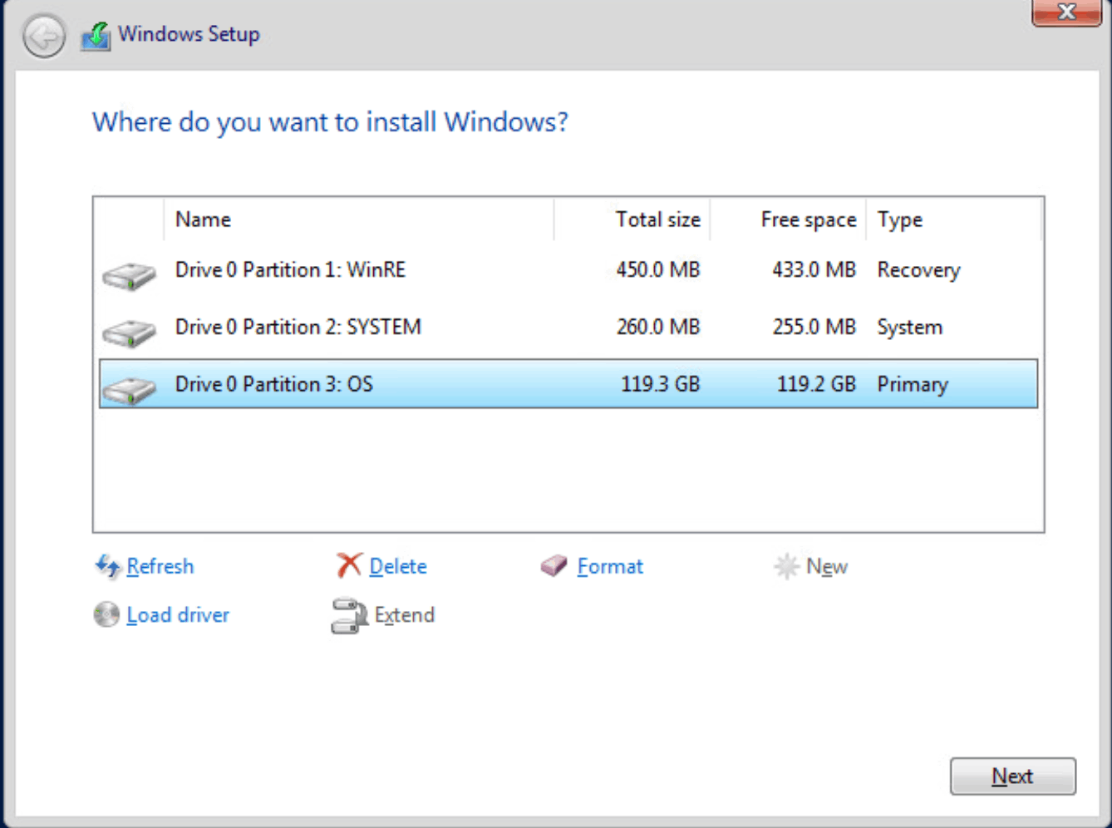
Task: Sort by the Type column header
Action: point(953,219)
